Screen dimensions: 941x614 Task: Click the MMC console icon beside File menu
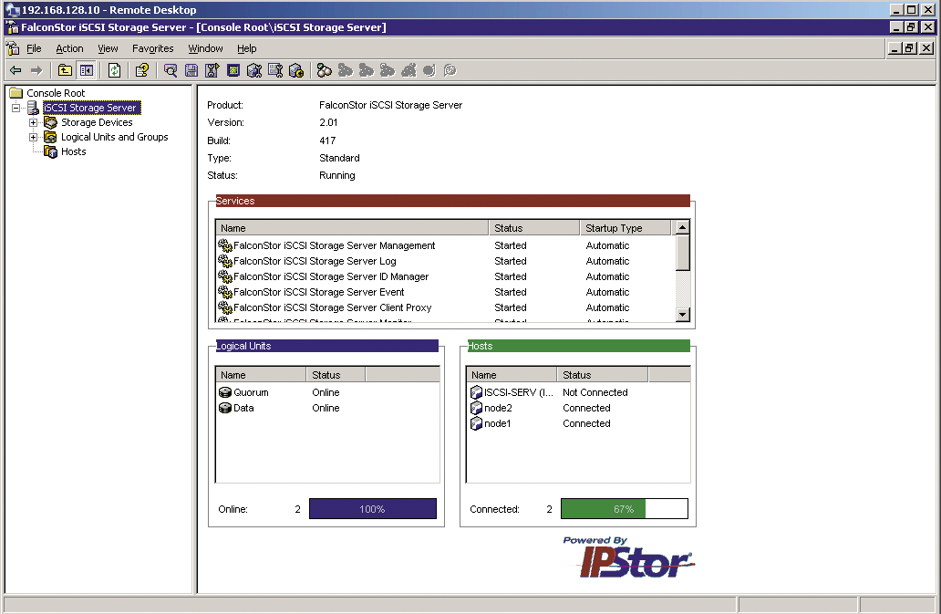[x=13, y=48]
